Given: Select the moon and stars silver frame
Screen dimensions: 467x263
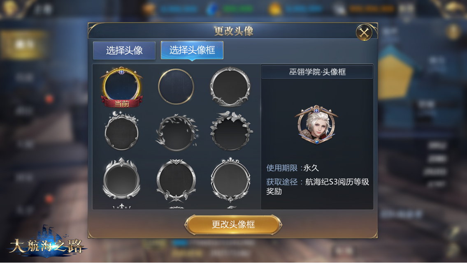Looking at the screenshot, I should pyautogui.click(x=121, y=131).
